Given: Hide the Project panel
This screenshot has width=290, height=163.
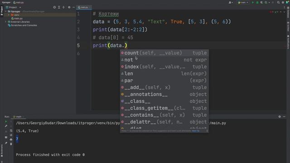Looking at the screenshot, I should pyautogui.click(x=73, y=7).
